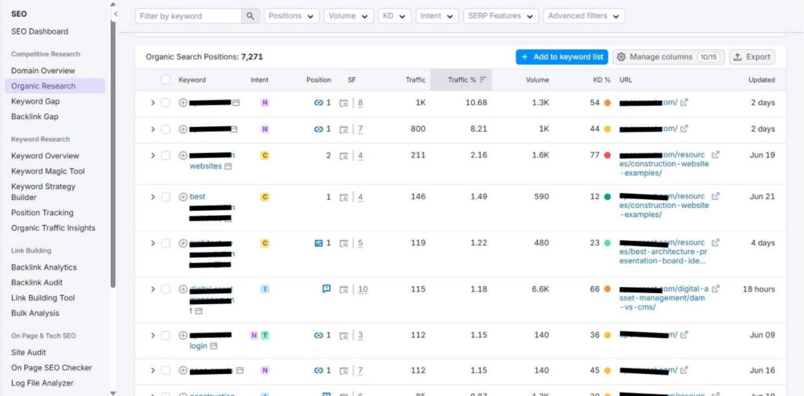Image resolution: width=804 pixels, height=396 pixels.
Task: Go to Domain Overview in sidebar
Action: tap(43, 71)
